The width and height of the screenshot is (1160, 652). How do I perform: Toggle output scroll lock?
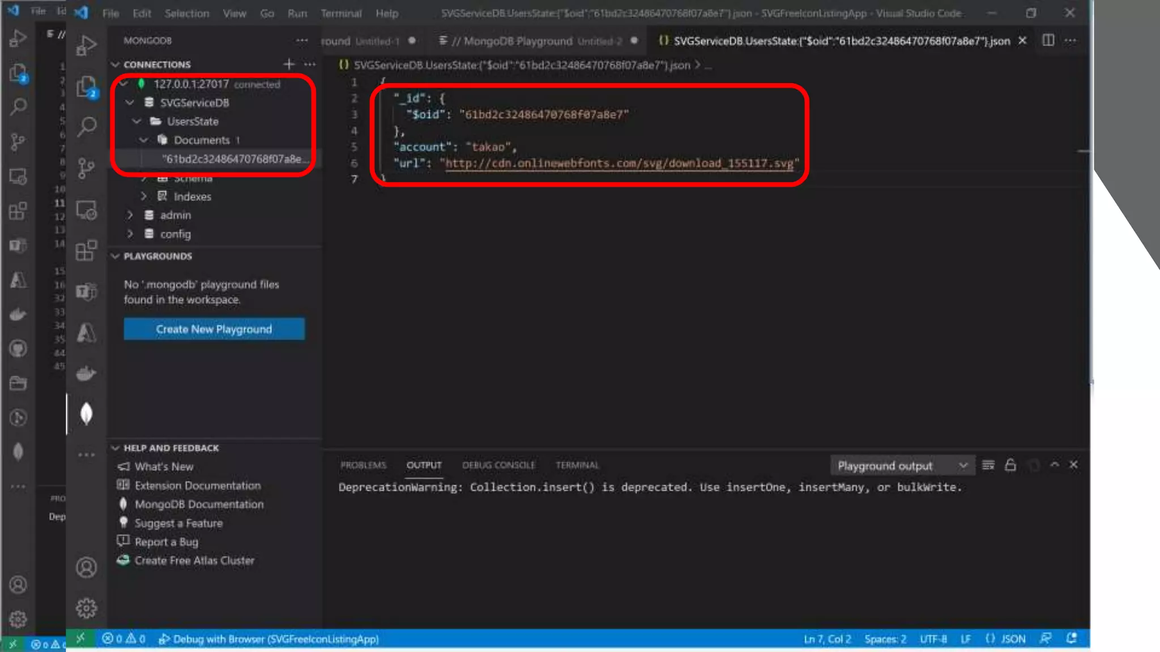click(1010, 465)
